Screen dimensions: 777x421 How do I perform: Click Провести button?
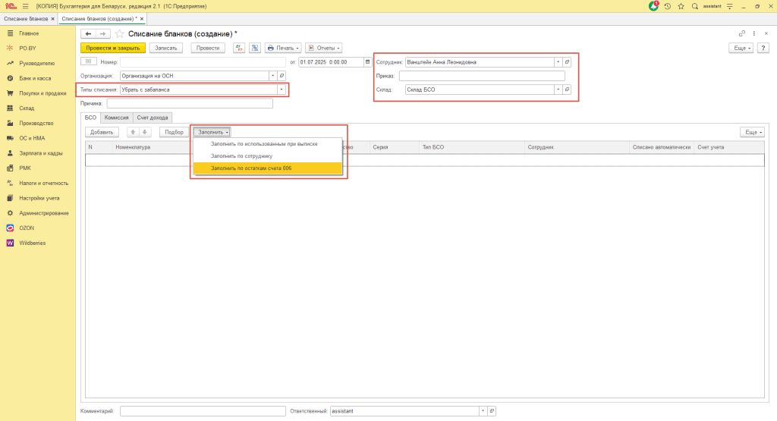click(x=208, y=48)
